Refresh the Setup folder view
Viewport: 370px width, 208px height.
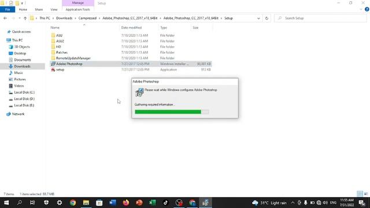pos(267,18)
